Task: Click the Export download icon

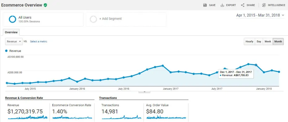Action: click(x=222, y=5)
